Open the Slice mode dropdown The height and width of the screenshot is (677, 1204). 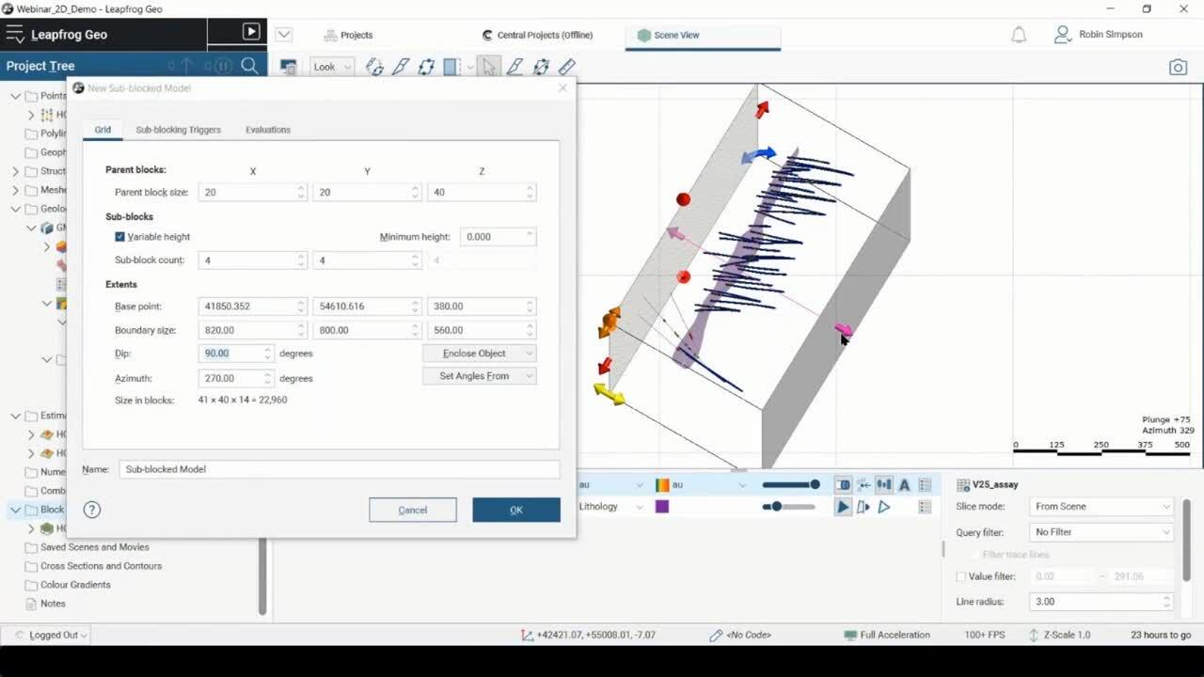(1101, 507)
